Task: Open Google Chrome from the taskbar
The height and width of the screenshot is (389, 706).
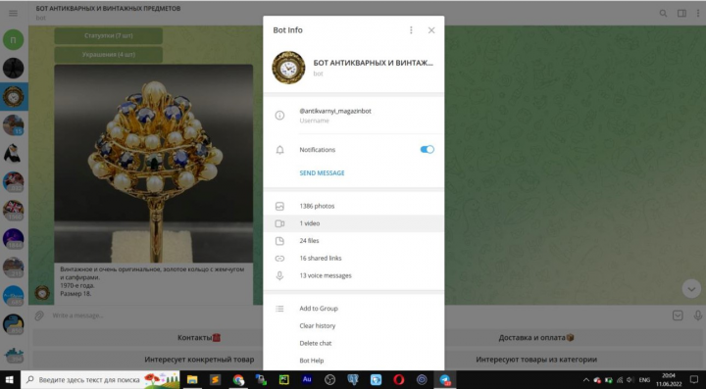Action: click(x=238, y=380)
